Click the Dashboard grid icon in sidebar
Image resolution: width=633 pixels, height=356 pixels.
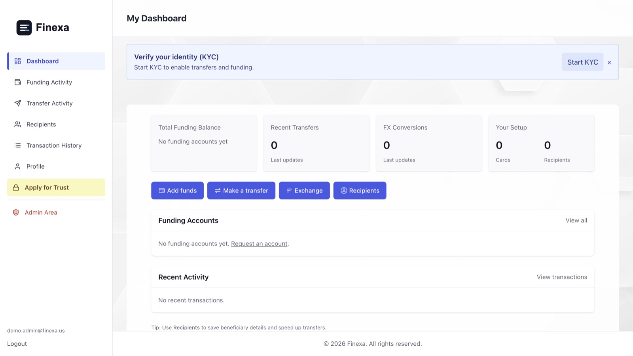coord(18,61)
